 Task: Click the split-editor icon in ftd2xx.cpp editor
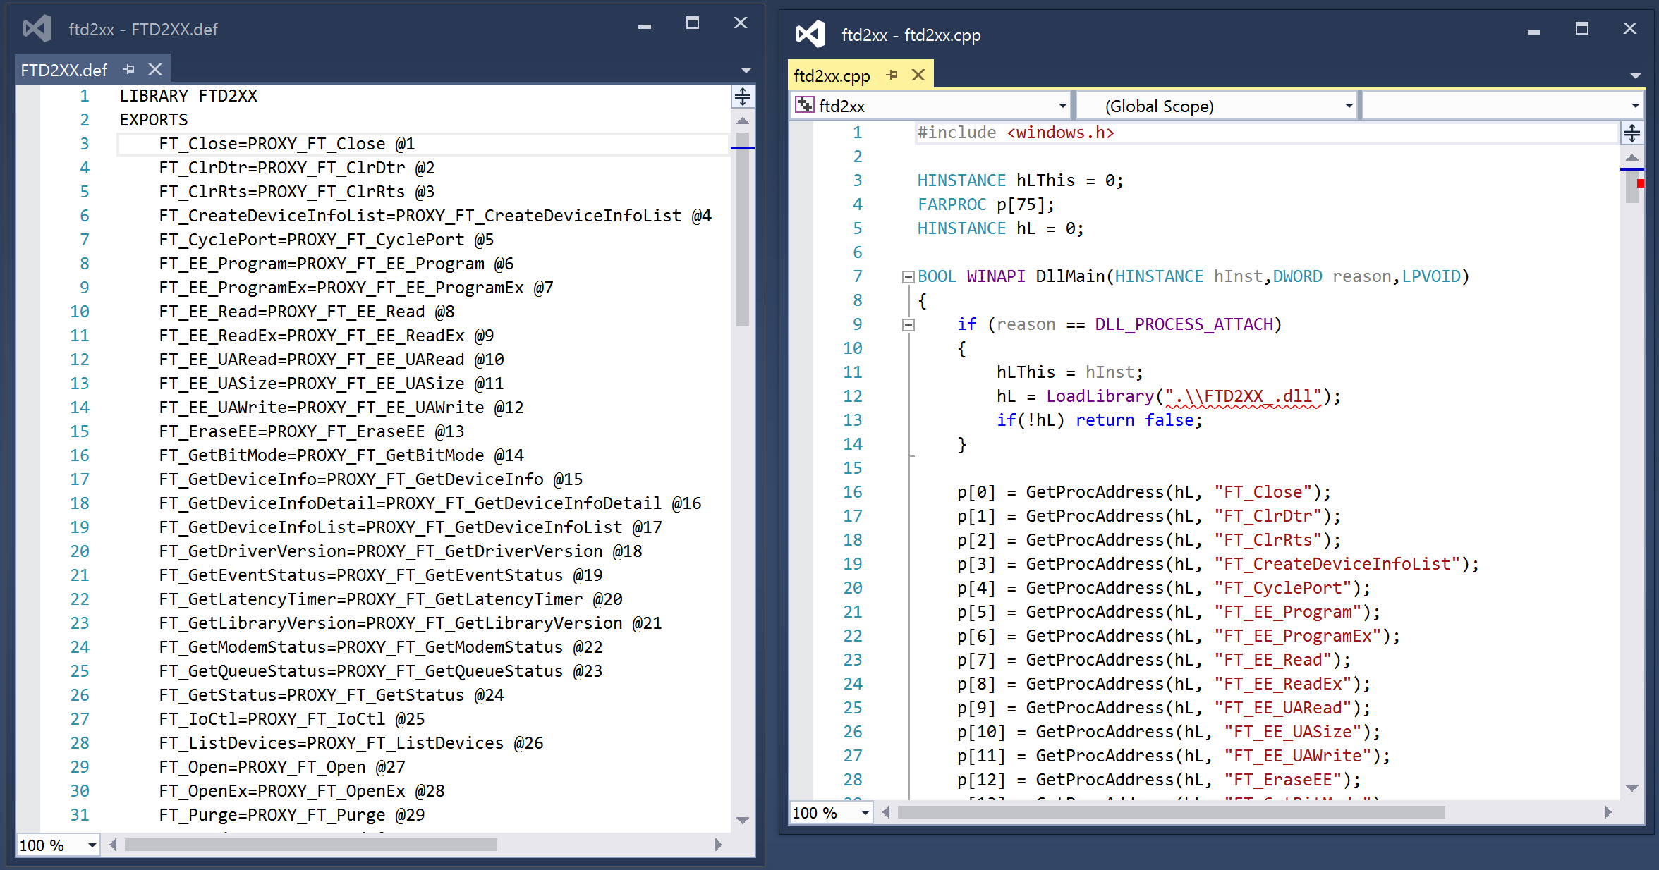[1632, 133]
